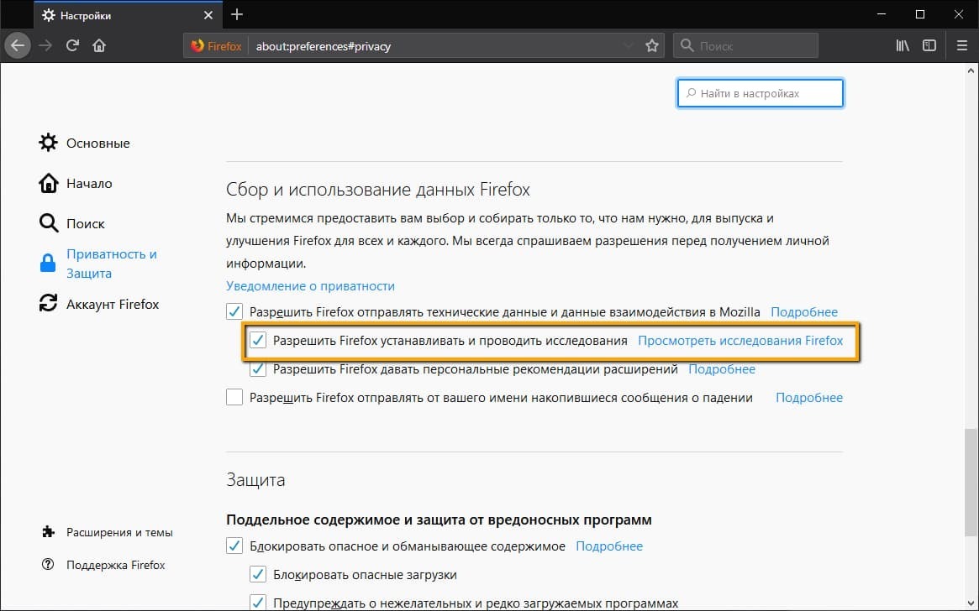This screenshot has height=611, width=979.
Task: Reload the current page
Action: [x=72, y=45]
